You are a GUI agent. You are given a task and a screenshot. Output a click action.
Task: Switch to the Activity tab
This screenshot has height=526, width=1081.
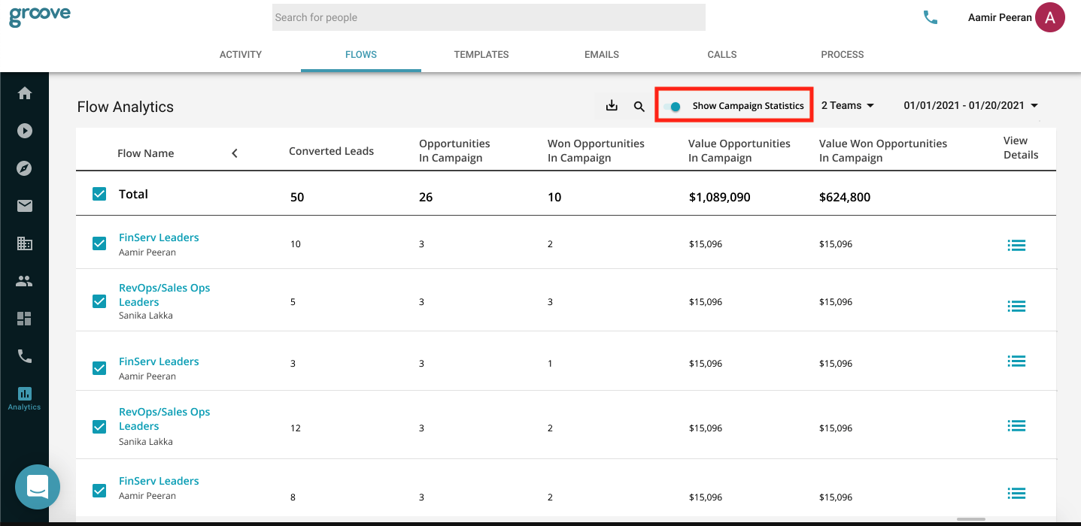pos(241,54)
